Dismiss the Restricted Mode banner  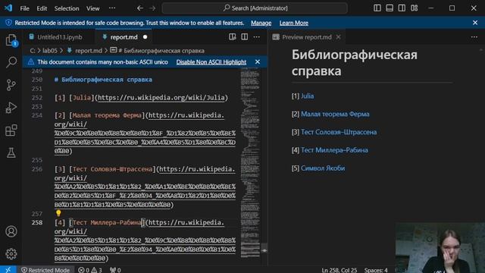475,23
